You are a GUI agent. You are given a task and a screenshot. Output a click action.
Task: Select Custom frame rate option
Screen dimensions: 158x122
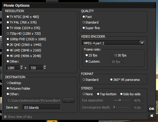pyautogui.click(x=93, y=61)
